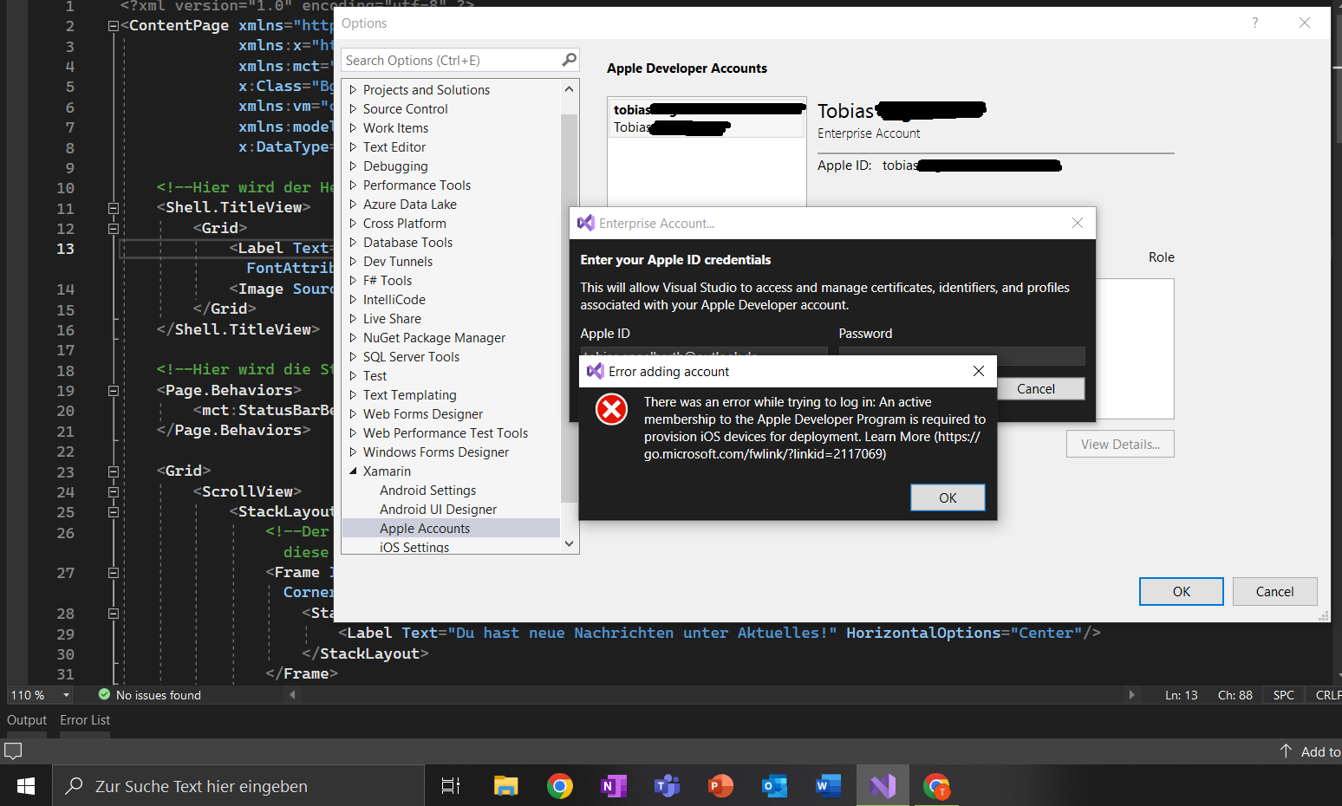
Task: Click the Options help question mark
Action: (x=1254, y=23)
